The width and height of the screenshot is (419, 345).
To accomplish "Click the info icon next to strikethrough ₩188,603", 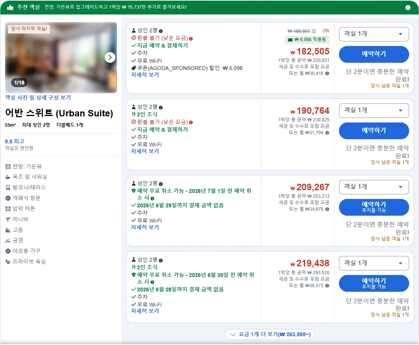I will click(x=314, y=31).
